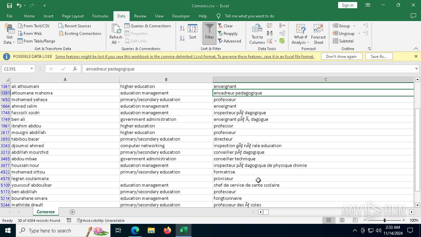Open Recent Sources
Viewport: 421px width, 237px height.
click(x=75, y=26)
